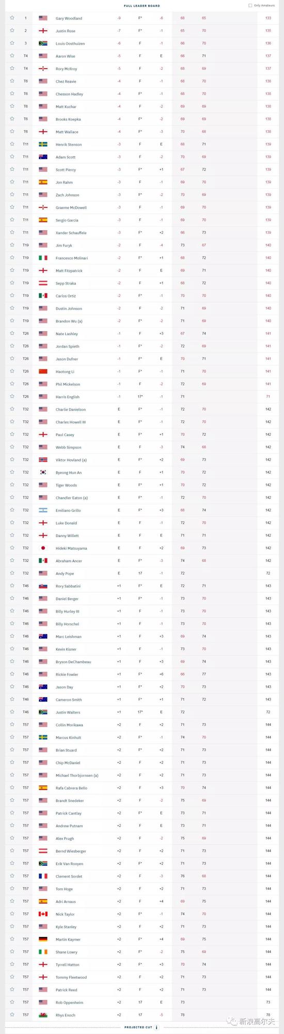Open Projected Cut info icon
This screenshot has width=284, height=1034.
(156, 1028)
